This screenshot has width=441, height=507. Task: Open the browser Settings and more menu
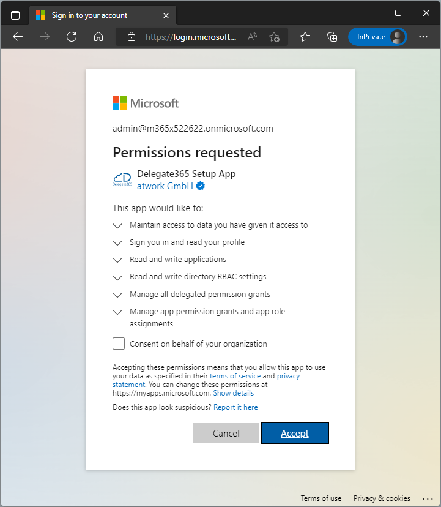[423, 37]
